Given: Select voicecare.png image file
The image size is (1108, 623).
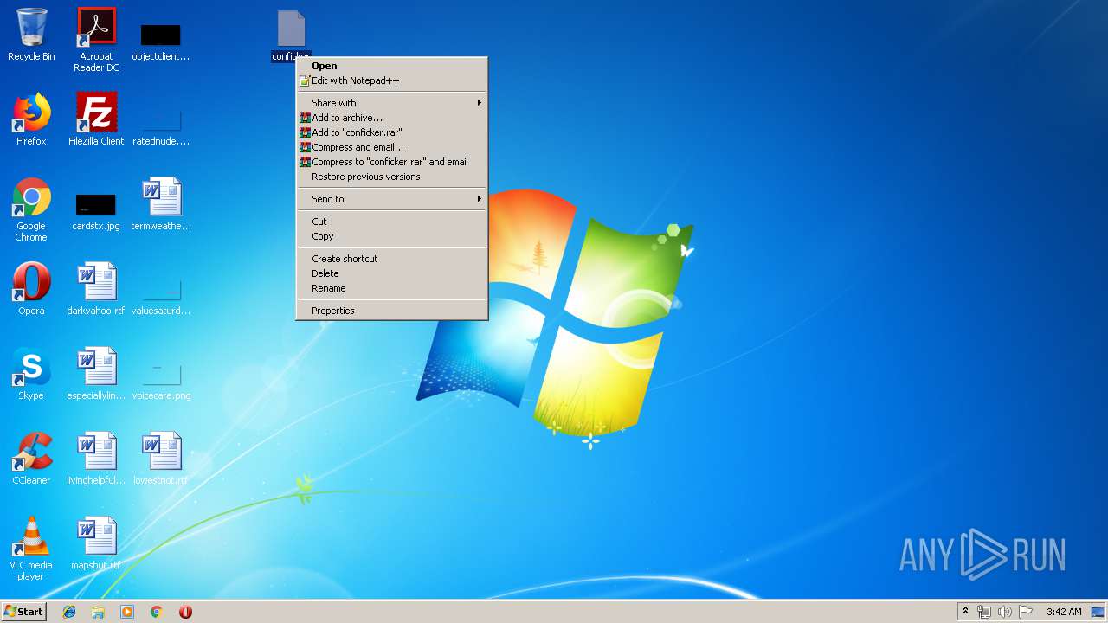Looking at the screenshot, I should click(160, 382).
